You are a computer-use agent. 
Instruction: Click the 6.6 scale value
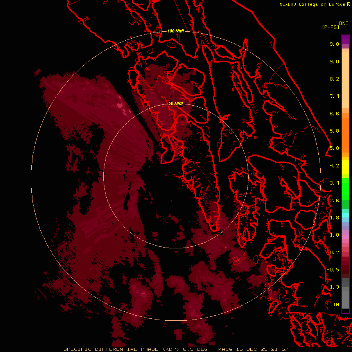coord(334,113)
